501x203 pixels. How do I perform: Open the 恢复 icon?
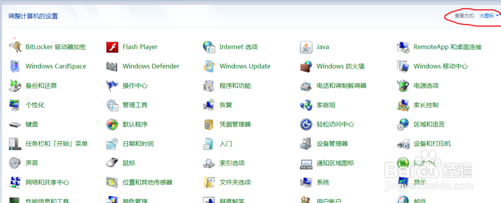[209, 105]
